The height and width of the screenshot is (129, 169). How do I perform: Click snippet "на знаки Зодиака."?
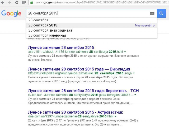40,60
